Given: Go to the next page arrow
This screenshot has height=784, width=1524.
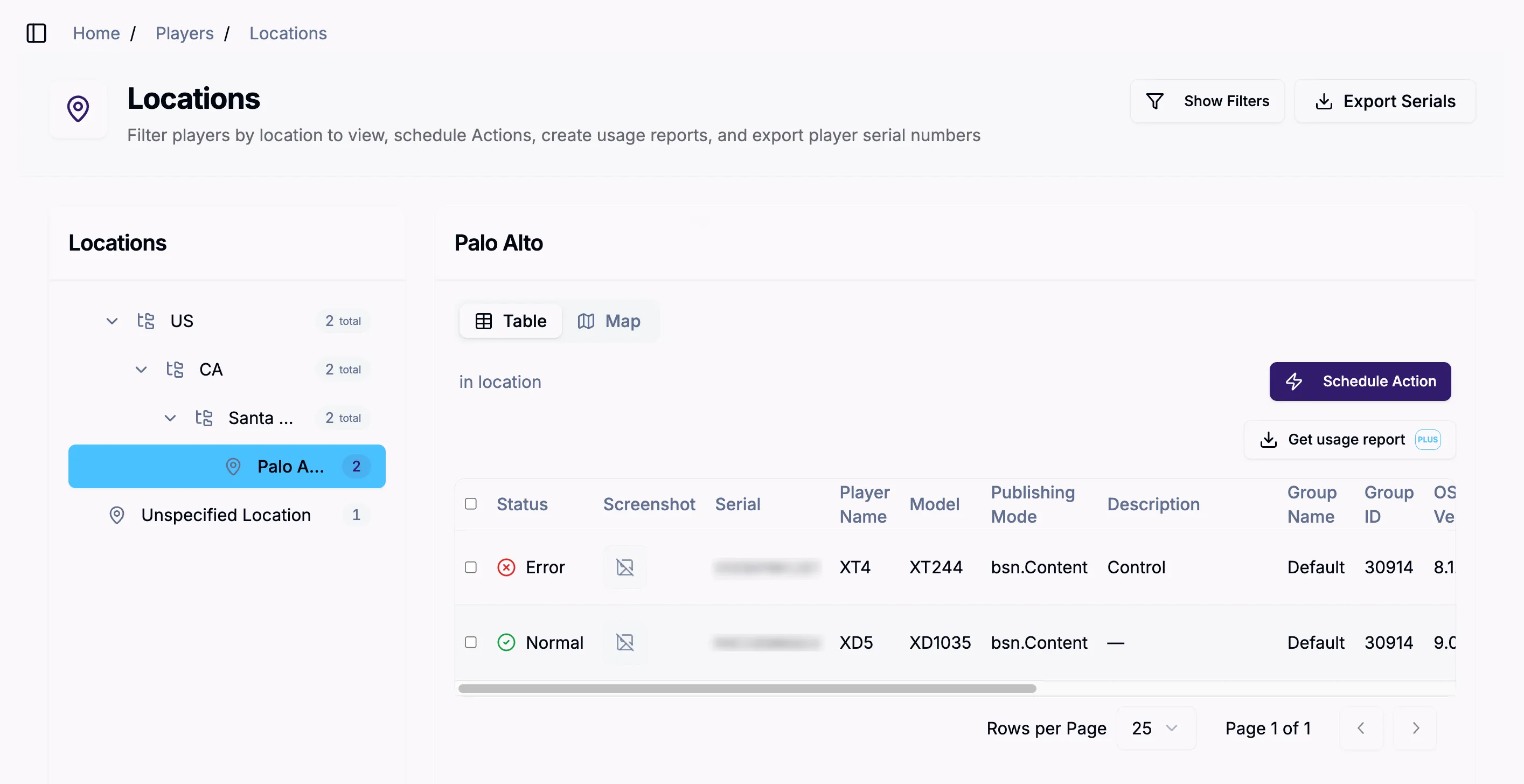Looking at the screenshot, I should [x=1415, y=728].
